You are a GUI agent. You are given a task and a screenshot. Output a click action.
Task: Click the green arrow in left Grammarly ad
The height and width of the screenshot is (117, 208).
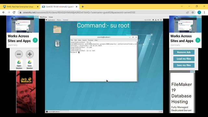click(x=35, y=40)
